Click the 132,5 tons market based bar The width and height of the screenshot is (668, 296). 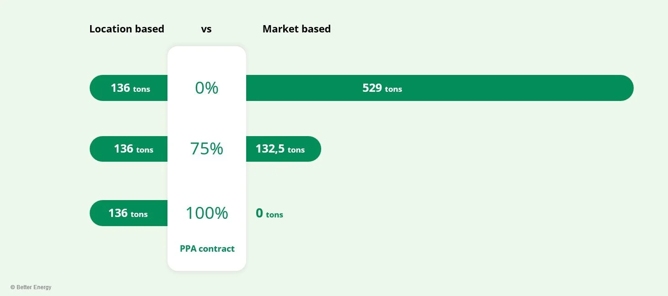click(x=284, y=148)
